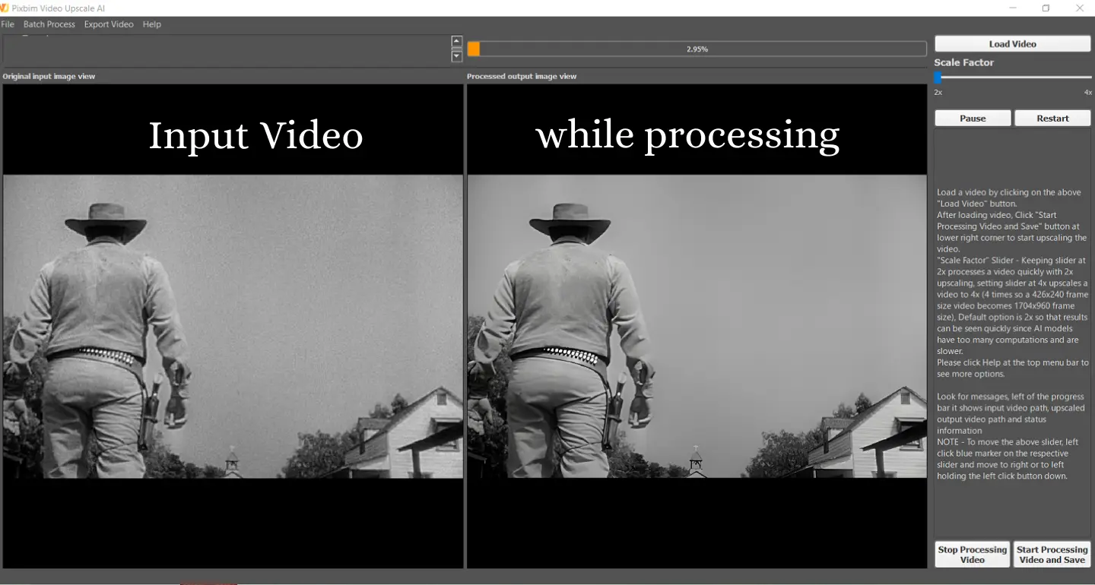Viewport: 1095px width, 585px height.
Task: Pause the video upscaling
Action: (972, 118)
